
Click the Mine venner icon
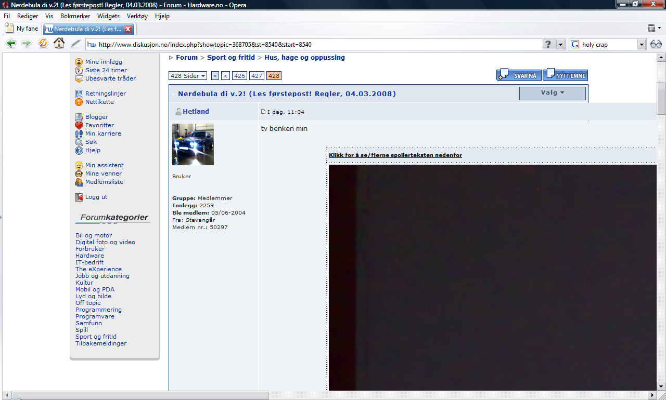(x=79, y=174)
